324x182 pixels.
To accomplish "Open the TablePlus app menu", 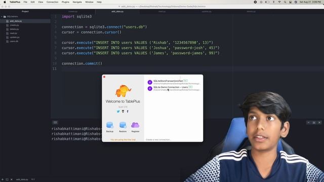I will (x=15, y=2).
